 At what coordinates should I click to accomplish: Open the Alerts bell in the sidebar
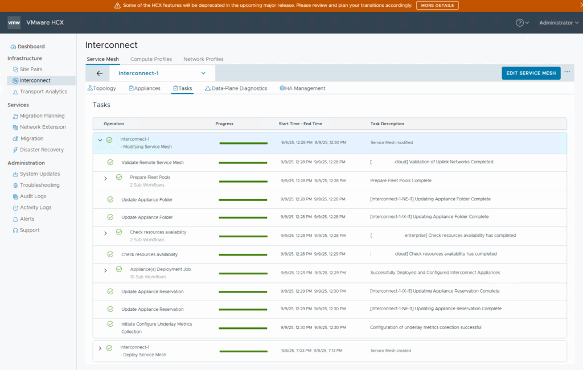tap(15, 219)
